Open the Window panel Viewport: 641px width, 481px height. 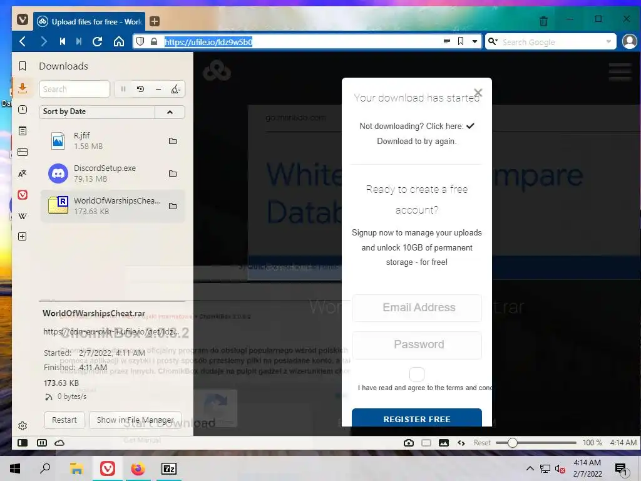(x=23, y=152)
